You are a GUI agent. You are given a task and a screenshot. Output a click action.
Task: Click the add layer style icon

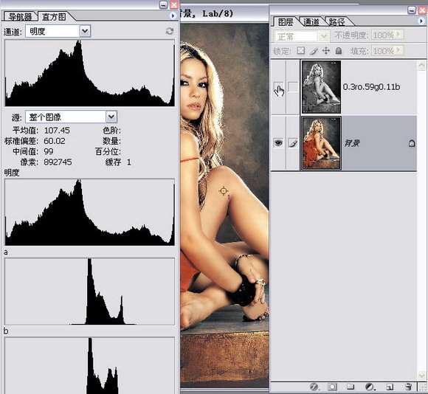click(314, 387)
